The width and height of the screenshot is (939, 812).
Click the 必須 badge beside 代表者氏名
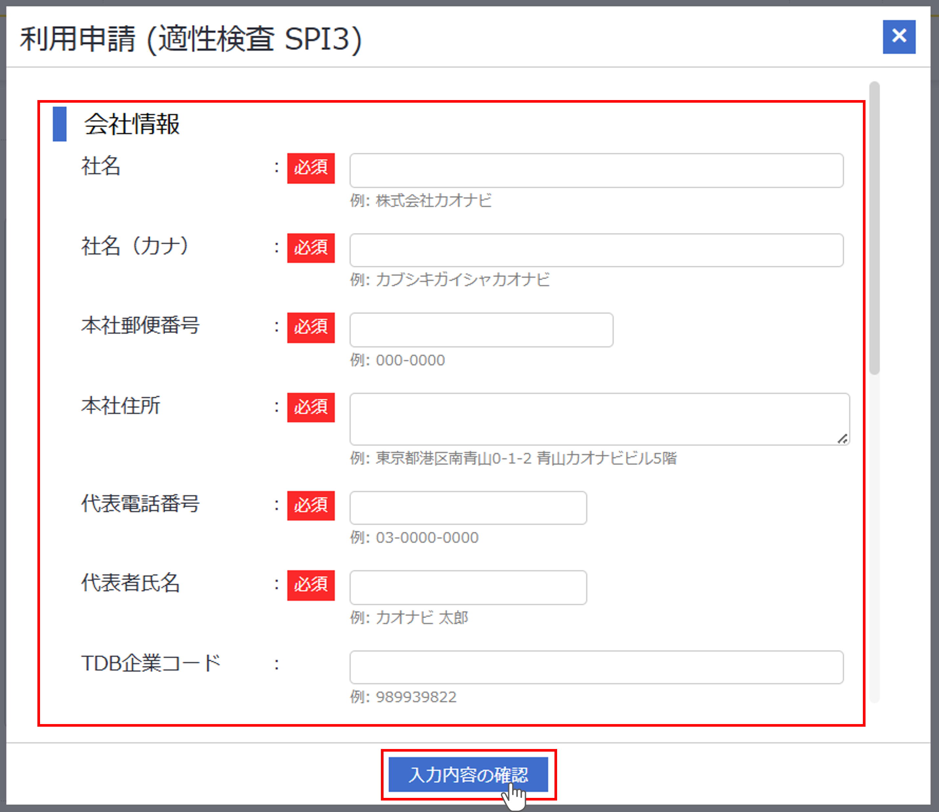(311, 585)
